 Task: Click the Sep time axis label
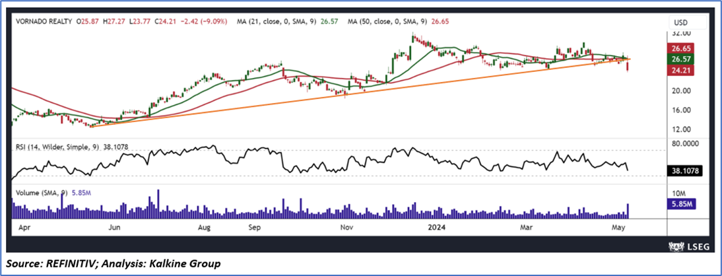point(256,227)
